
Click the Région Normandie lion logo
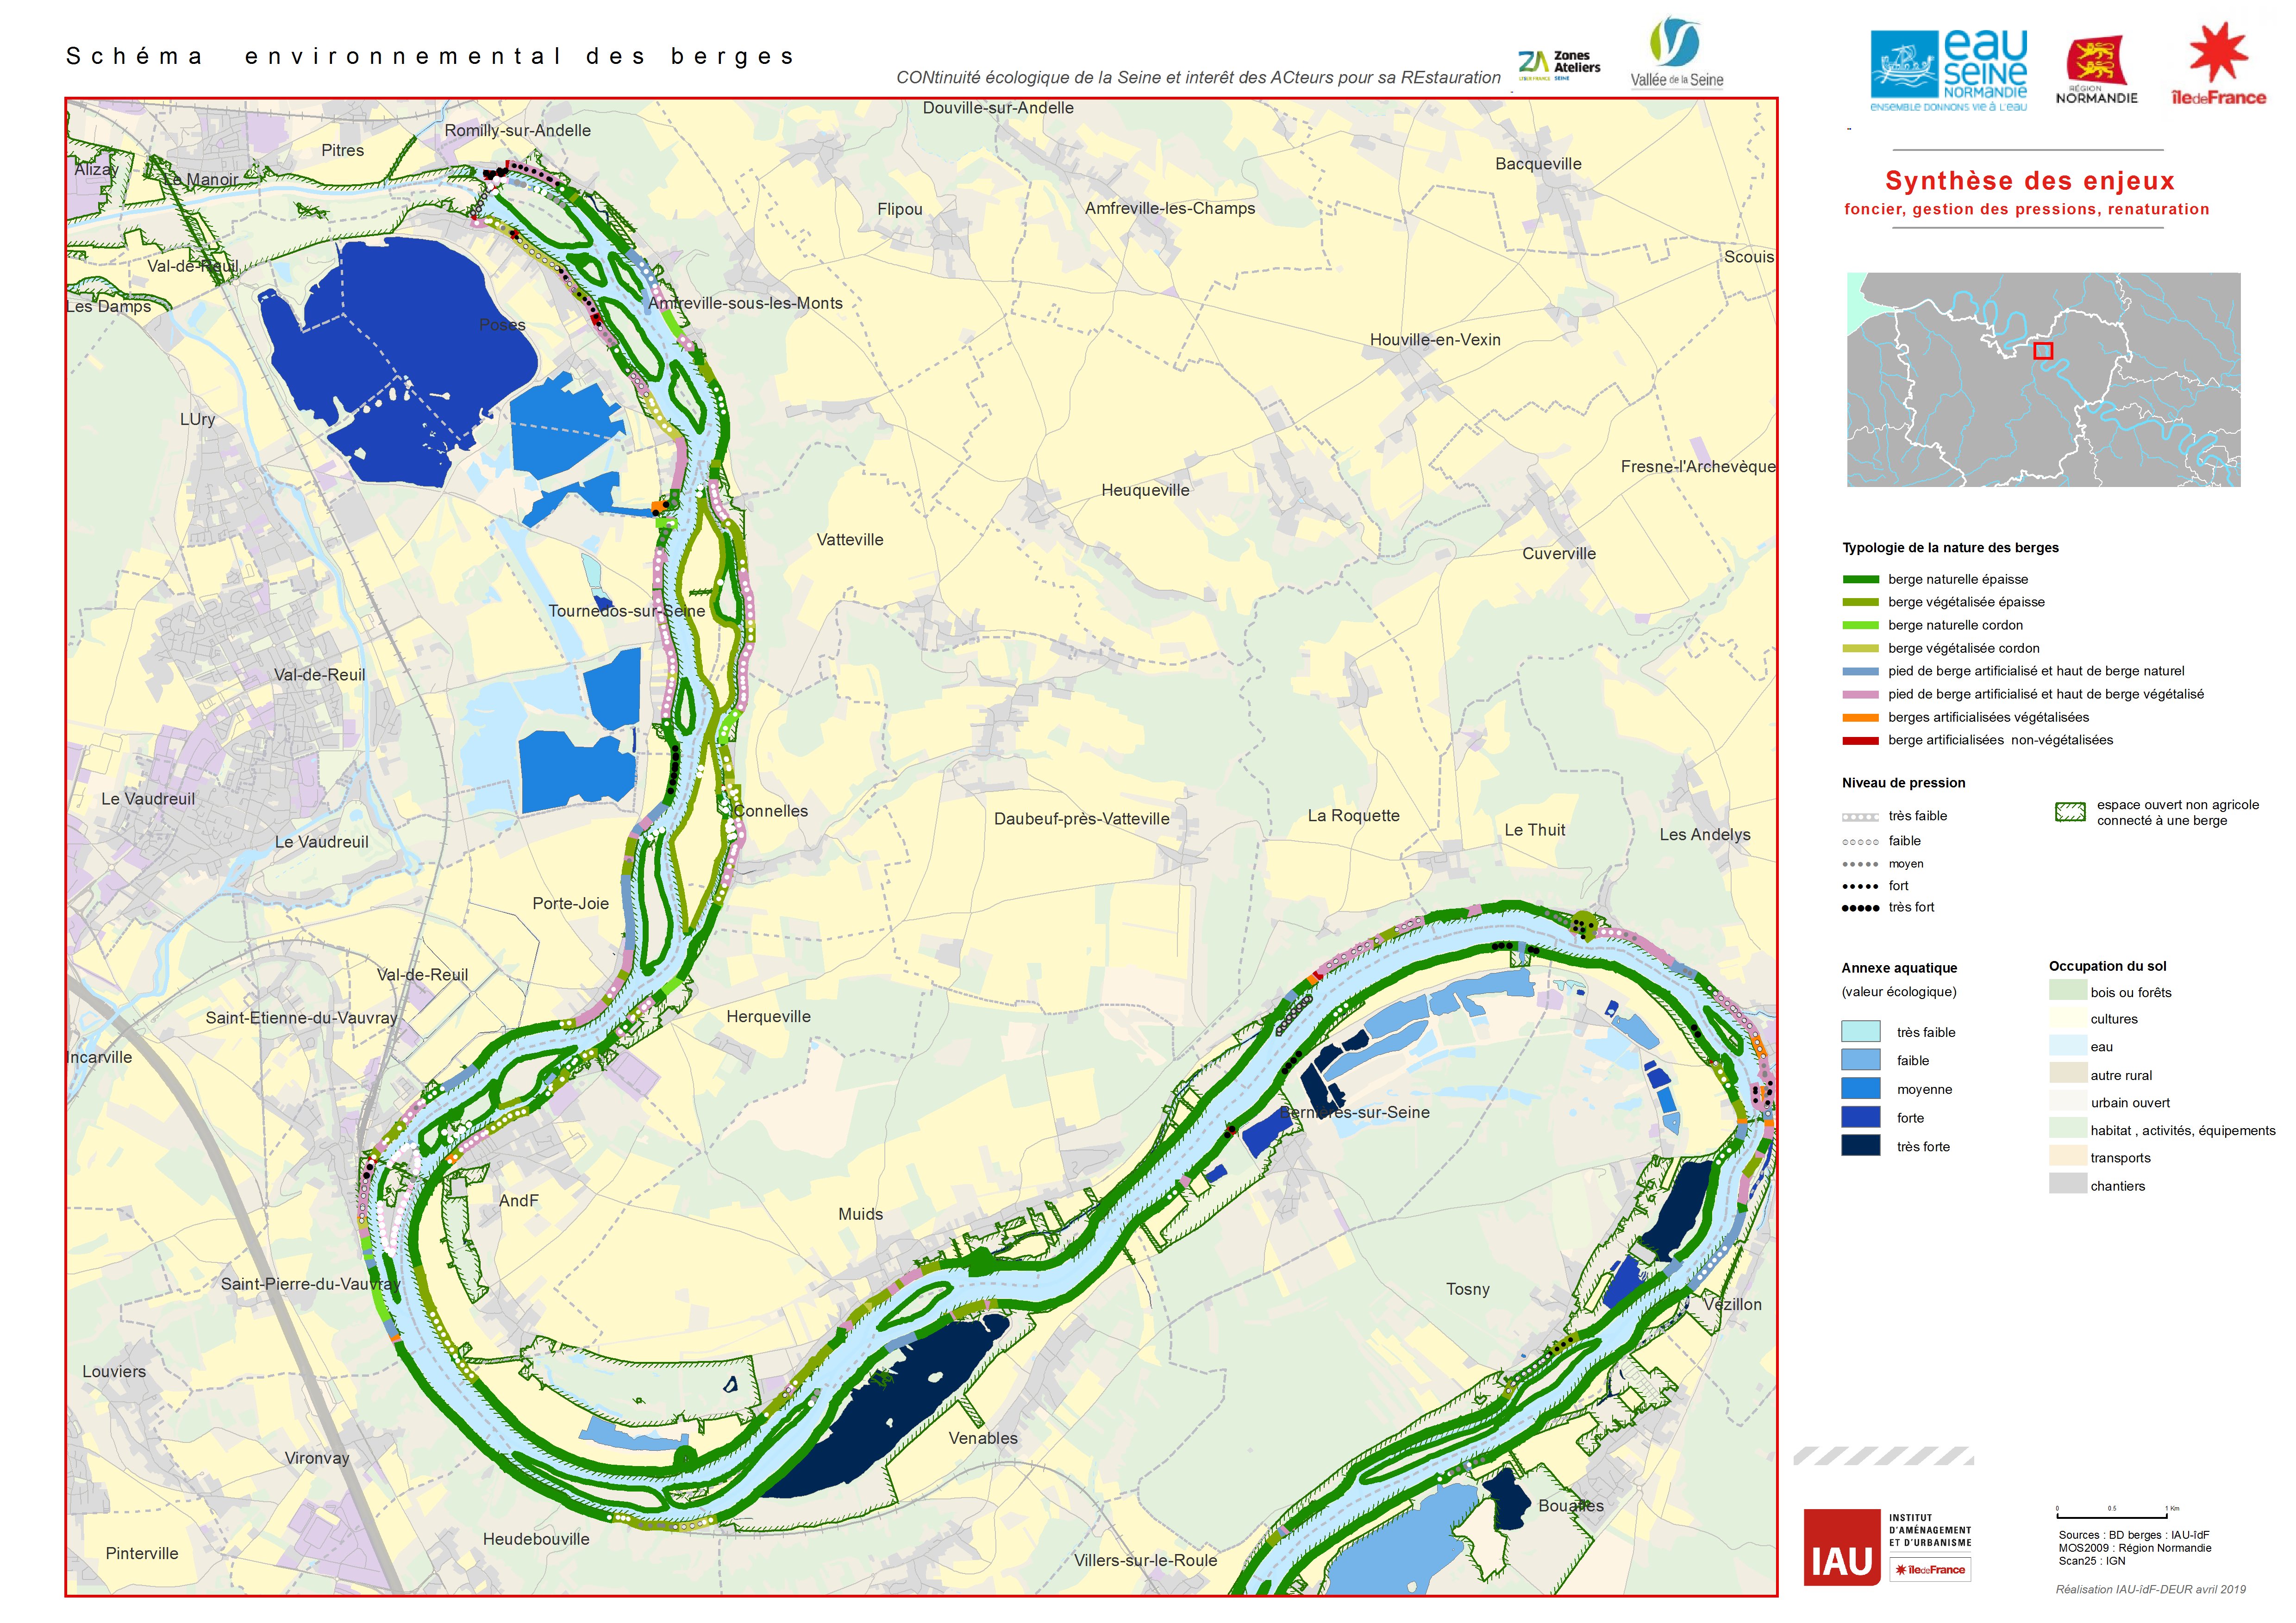pyautogui.click(x=2096, y=70)
